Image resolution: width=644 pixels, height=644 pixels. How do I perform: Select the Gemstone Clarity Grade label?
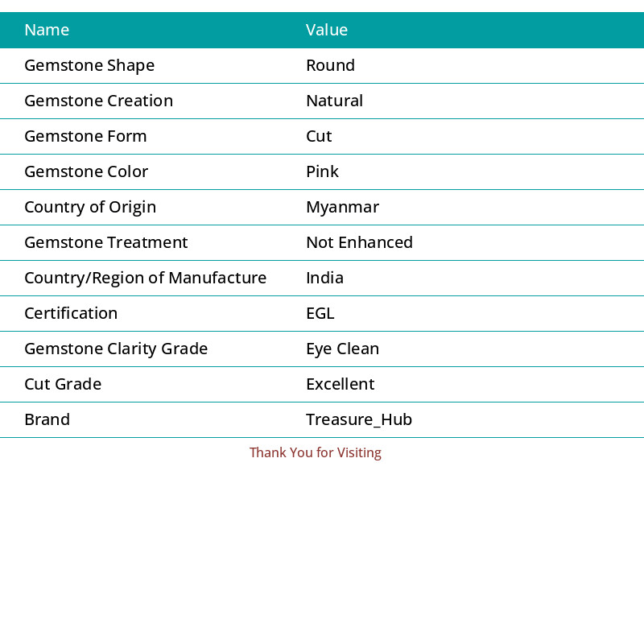[x=116, y=349]
